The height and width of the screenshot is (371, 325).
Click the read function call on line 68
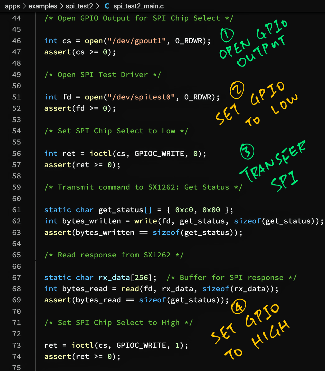coord(130,289)
